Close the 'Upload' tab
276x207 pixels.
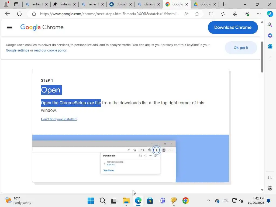131,4
